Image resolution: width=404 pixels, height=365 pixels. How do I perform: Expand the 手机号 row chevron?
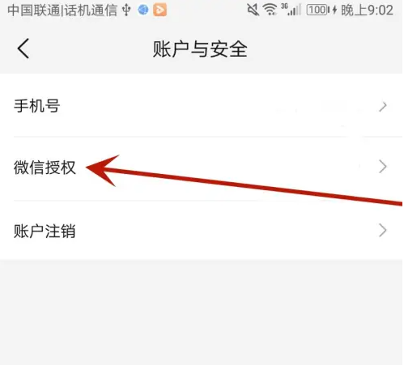[383, 107]
